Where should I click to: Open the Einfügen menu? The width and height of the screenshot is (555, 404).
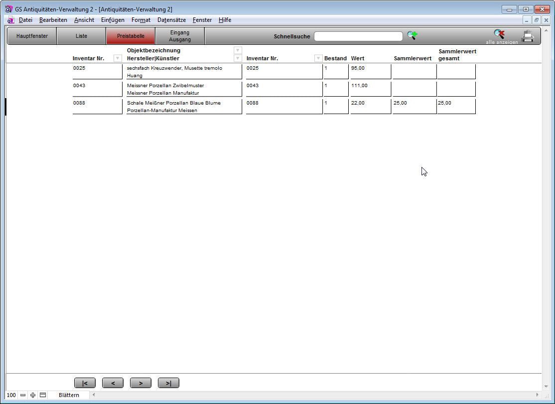click(113, 20)
